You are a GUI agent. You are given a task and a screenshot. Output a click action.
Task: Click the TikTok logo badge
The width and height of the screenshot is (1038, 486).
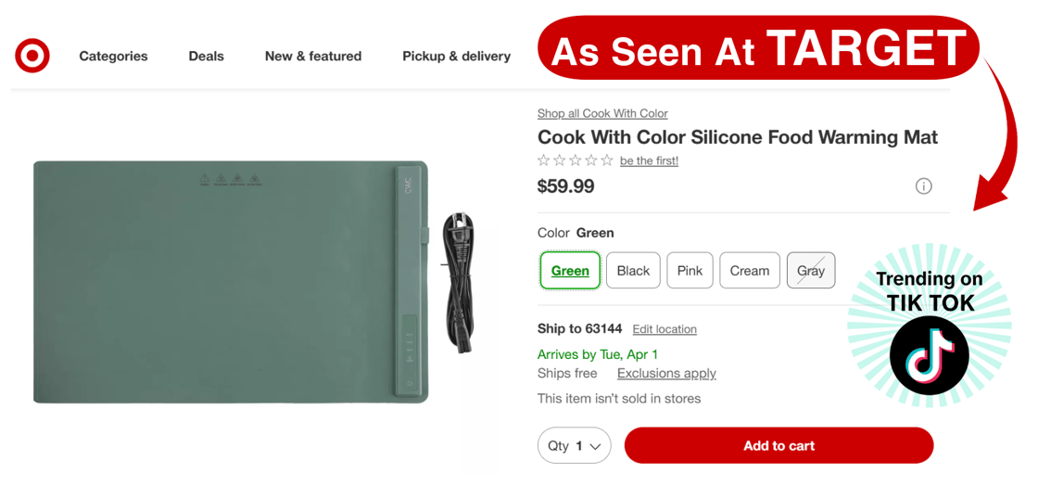[929, 355]
